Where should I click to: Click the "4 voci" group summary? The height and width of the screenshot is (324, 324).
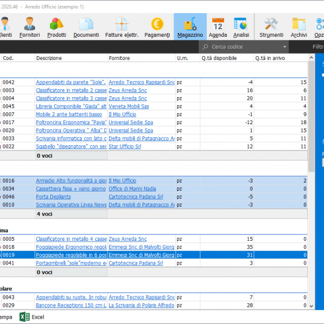(44, 214)
